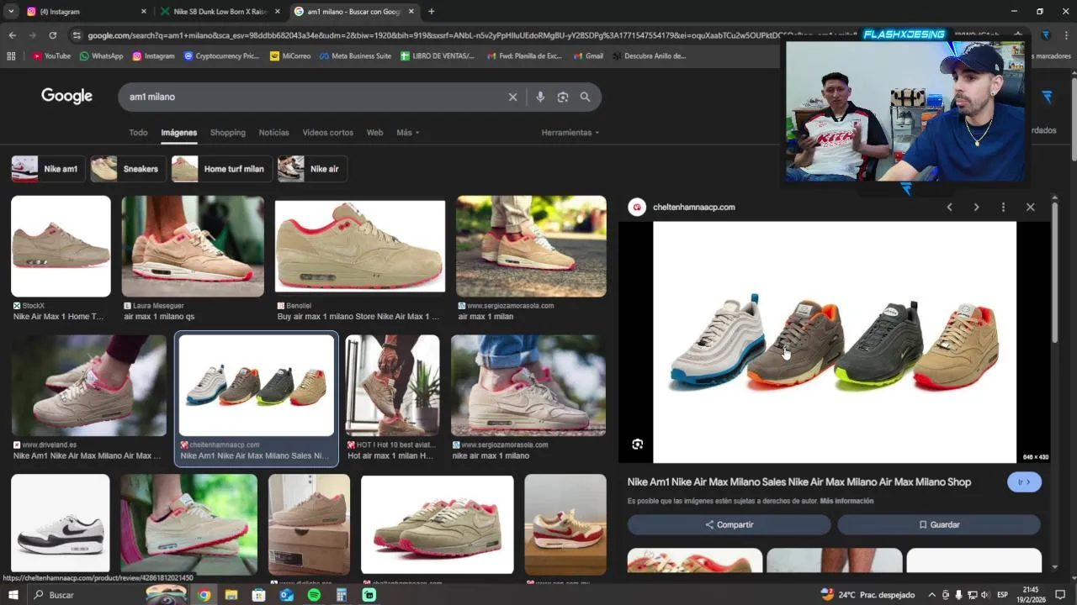Open a new browser tab
This screenshot has width=1077, height=605.
[431, 12]
